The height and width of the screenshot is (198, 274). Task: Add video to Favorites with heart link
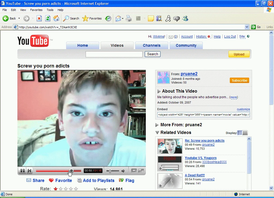coord(60,180)
